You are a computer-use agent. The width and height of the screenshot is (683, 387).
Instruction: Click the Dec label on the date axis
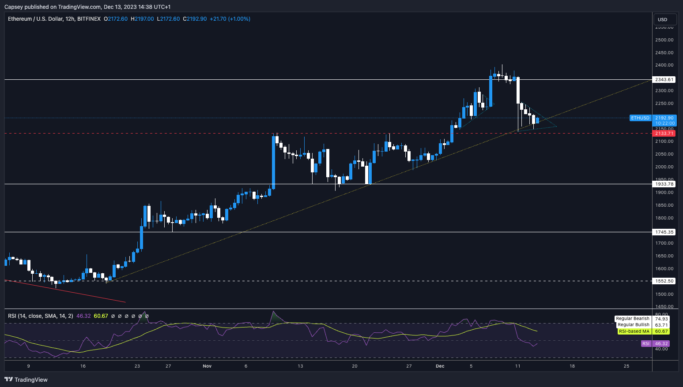click(440, 366)
